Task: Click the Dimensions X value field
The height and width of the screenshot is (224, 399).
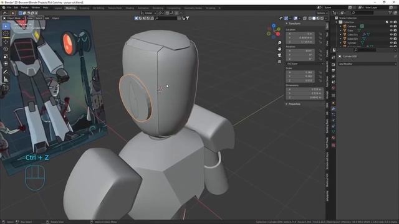Action: [304, 90]
